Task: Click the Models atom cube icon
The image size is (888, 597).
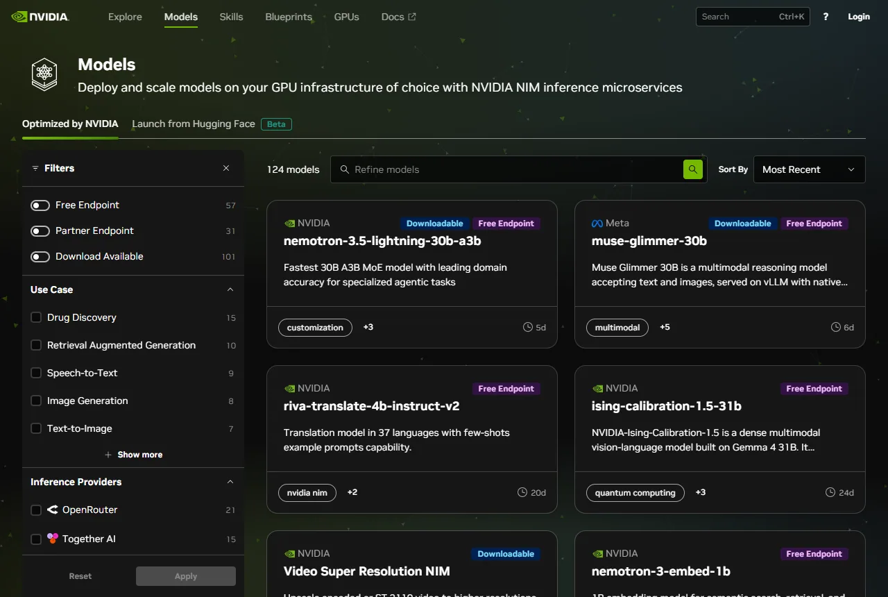Action: [44, 74]
